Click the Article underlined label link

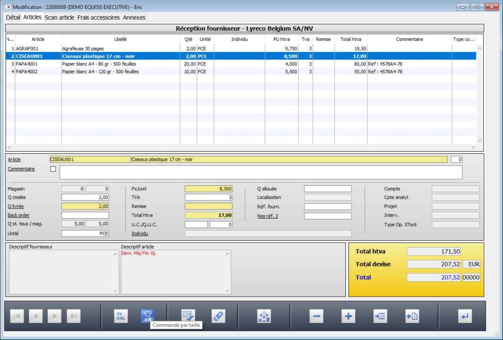(x=14, y=159)
